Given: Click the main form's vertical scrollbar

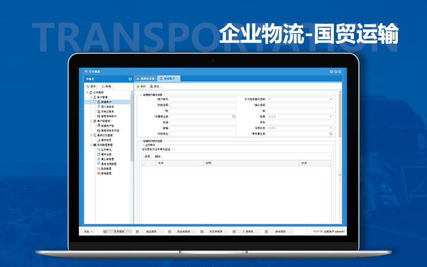Looking at the screenshot, I should coord(340,115).
